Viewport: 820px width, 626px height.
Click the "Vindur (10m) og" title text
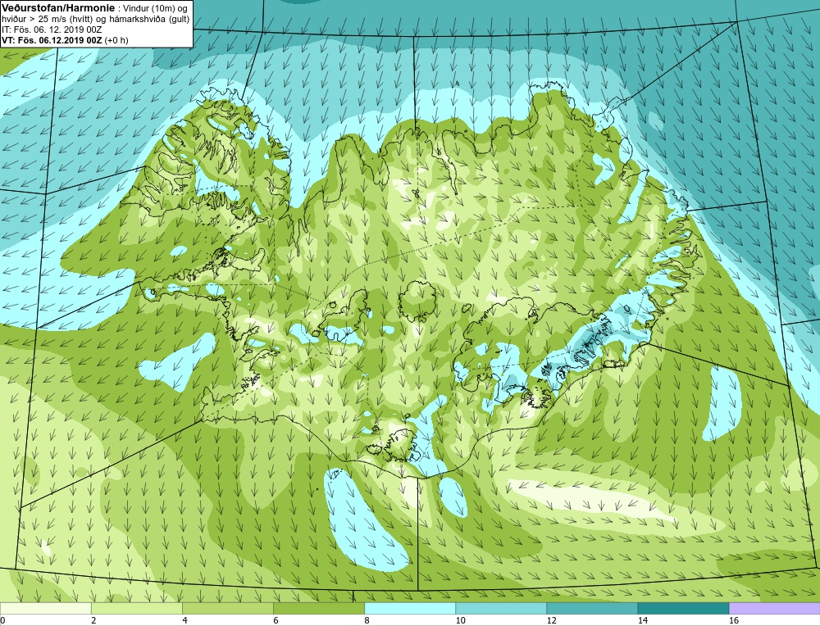coord(155,8)
